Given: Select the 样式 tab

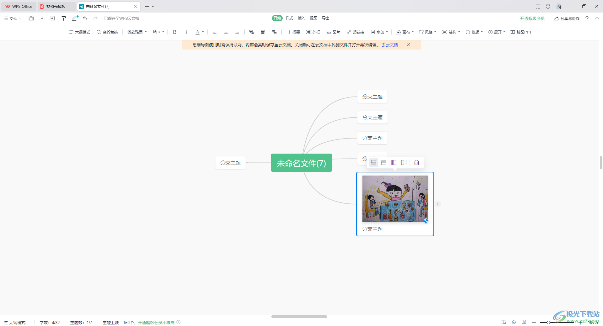Looking at the screenshot, I should click(x=289, y=18).
